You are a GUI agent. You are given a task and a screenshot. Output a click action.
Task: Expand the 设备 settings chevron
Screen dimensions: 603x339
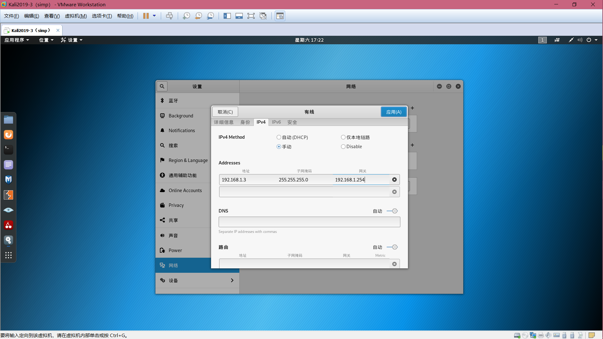(x=232, y=280)
